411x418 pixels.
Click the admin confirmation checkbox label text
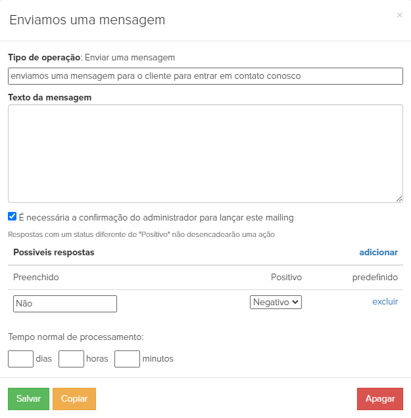[x=156, y=217]
